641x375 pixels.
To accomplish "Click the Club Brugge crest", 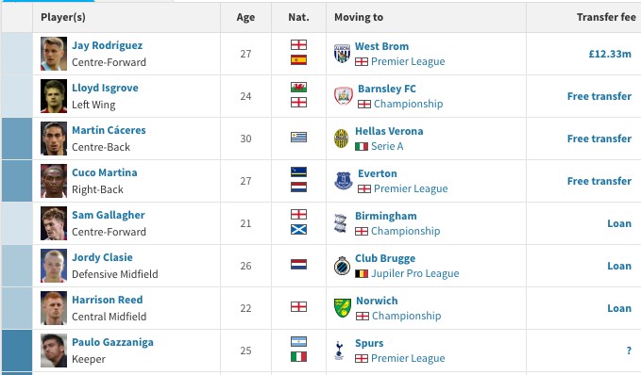I will [x=342, y=266].
